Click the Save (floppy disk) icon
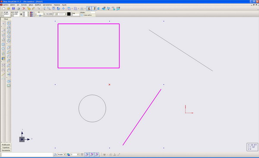The height and width of the screenshot is (158, 259). 13,9
